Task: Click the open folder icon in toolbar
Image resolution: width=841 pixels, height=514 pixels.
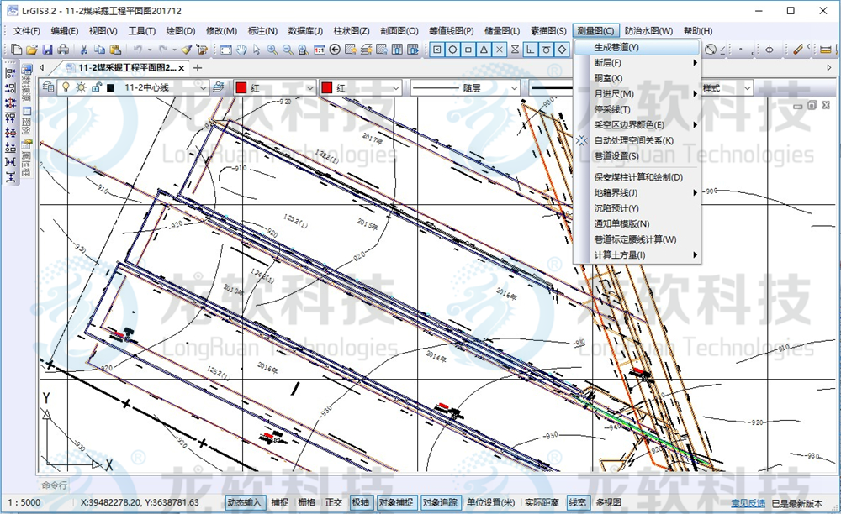Action: pos(32,50)
